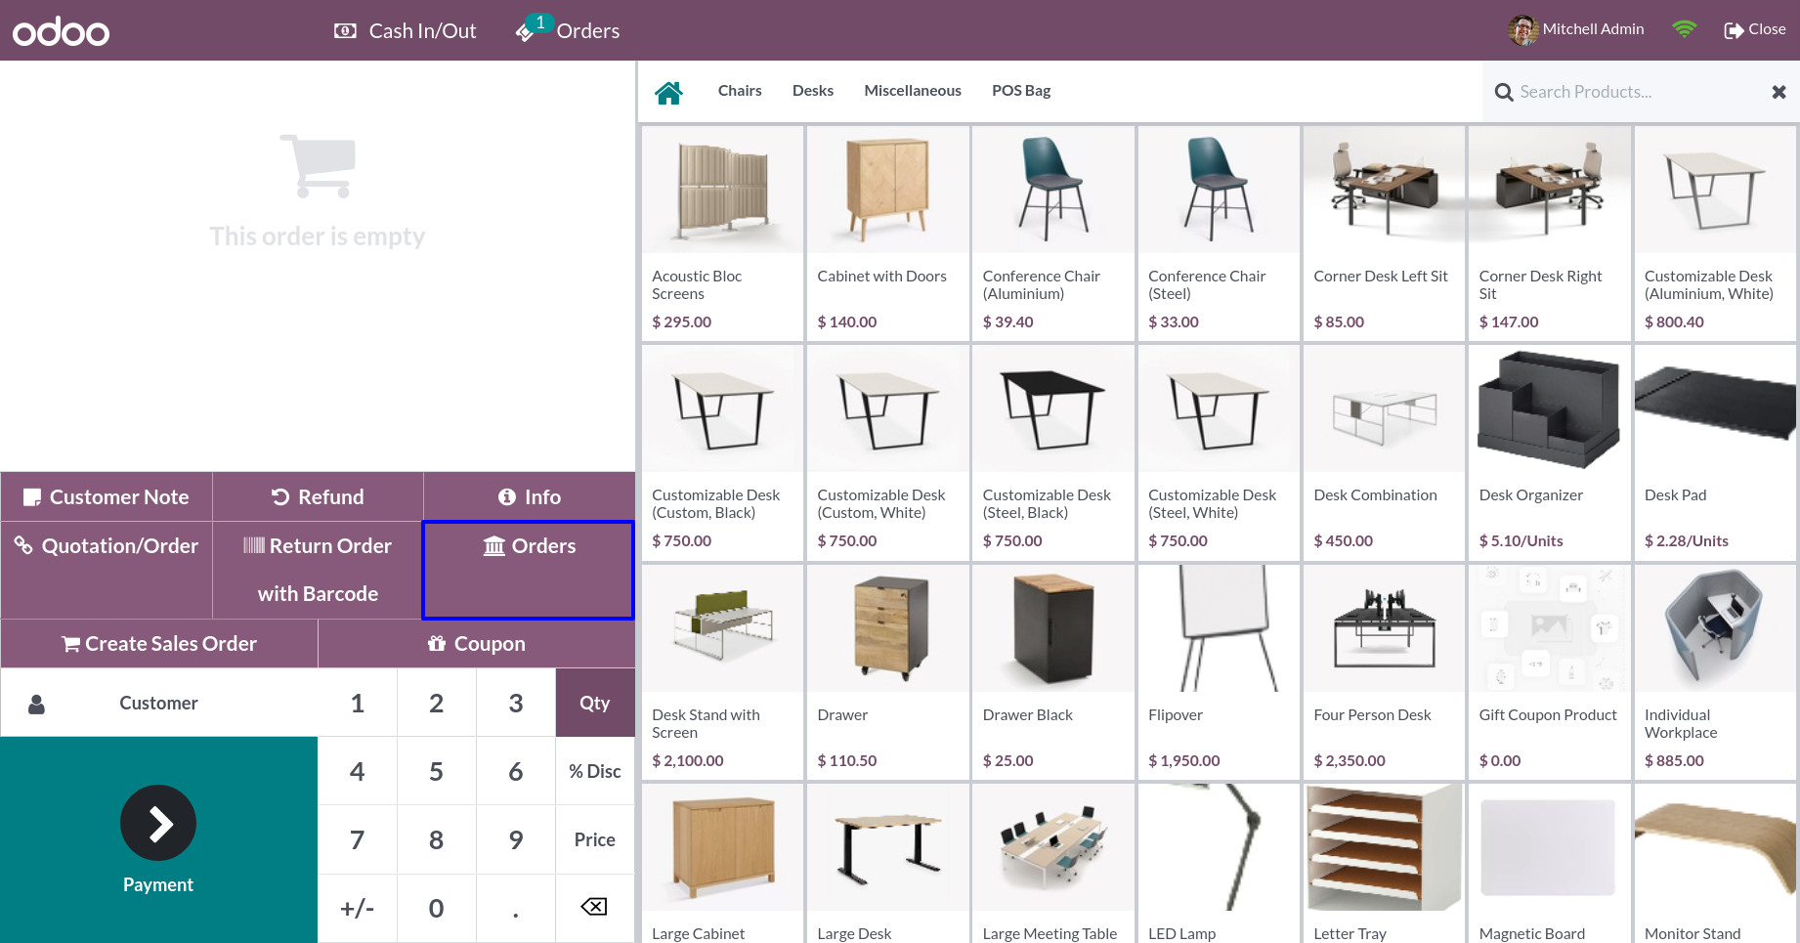This screenshot has width=1800, height=943.
Task: Add Individual Workplace product
Action: 1715,672
